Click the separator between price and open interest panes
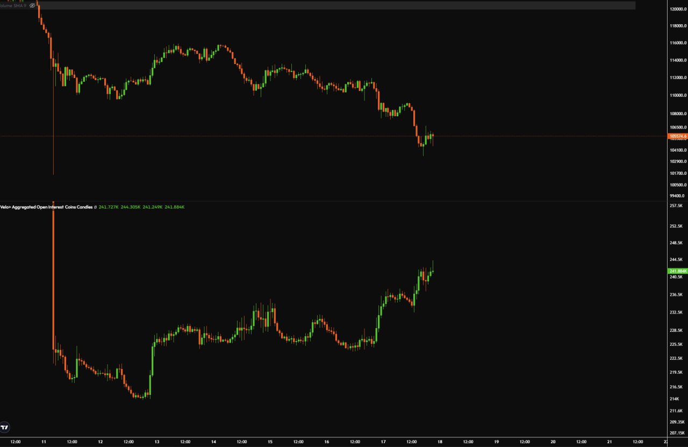688x447 pixels. [322, 201]
